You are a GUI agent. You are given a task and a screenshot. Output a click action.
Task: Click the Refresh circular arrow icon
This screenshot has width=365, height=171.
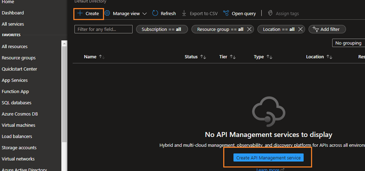155,13
